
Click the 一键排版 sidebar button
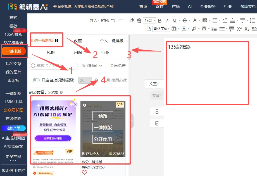pos(14,51)
